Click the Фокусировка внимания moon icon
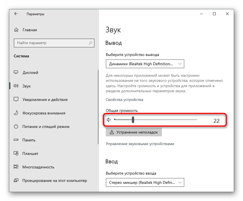This screenshot has height=201, width=243. 16,113
